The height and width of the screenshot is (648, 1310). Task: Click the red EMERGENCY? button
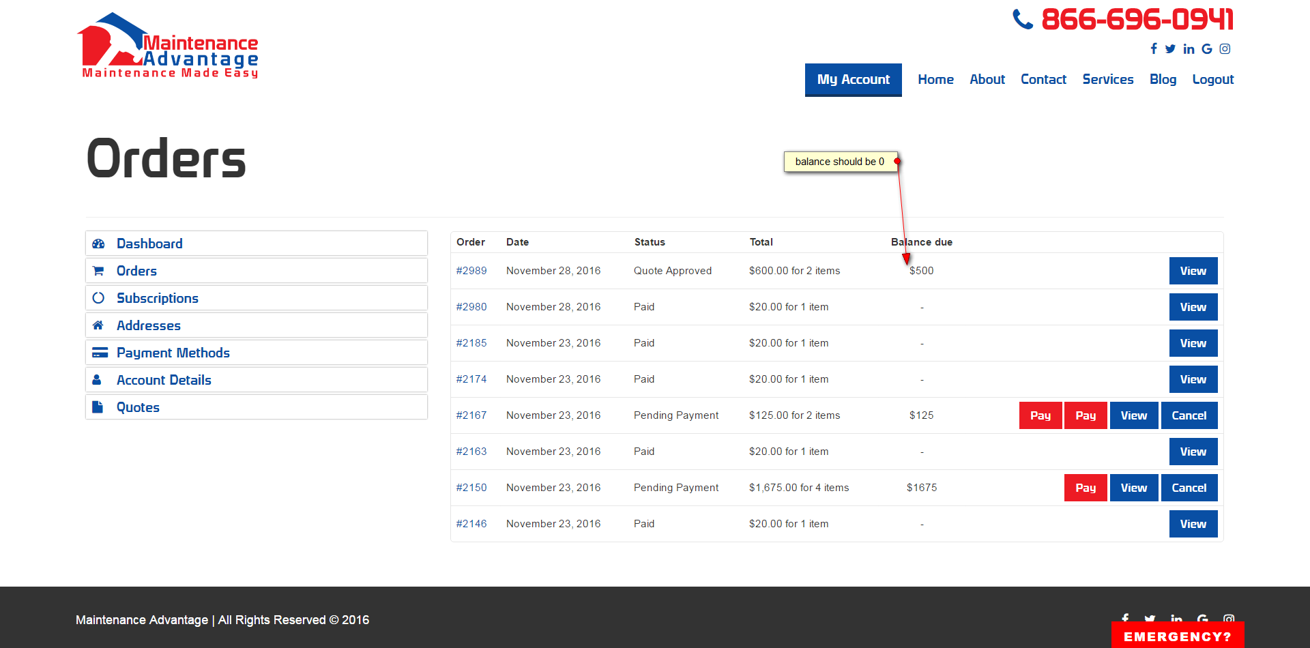[x=1177, y=636]
